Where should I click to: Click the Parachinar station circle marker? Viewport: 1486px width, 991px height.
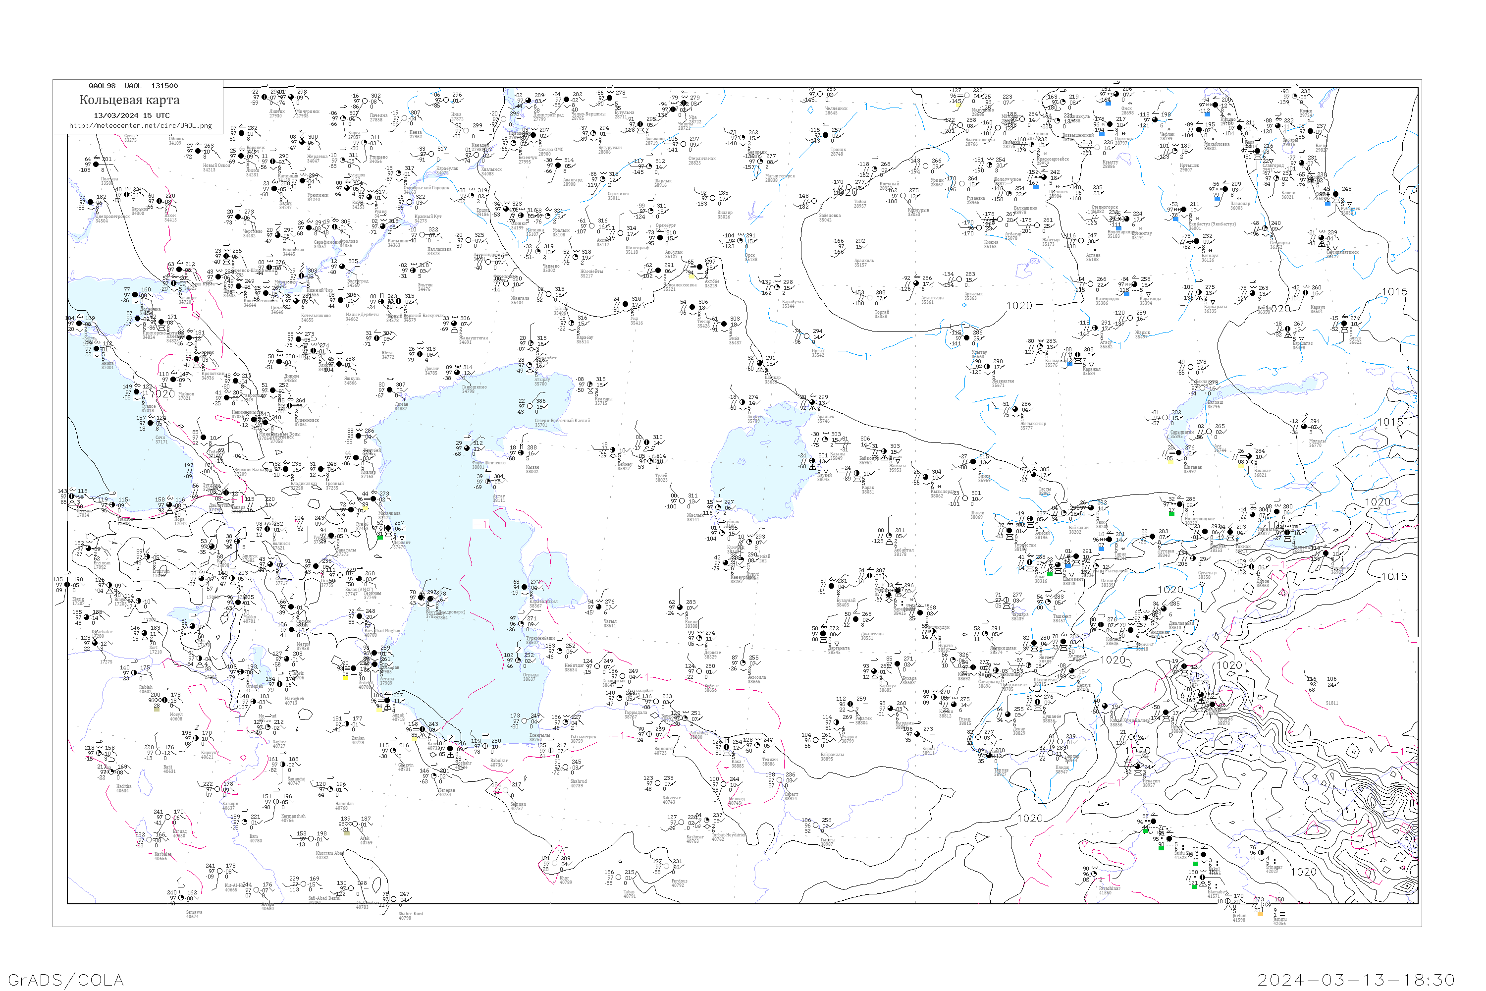click(1095, 874)
